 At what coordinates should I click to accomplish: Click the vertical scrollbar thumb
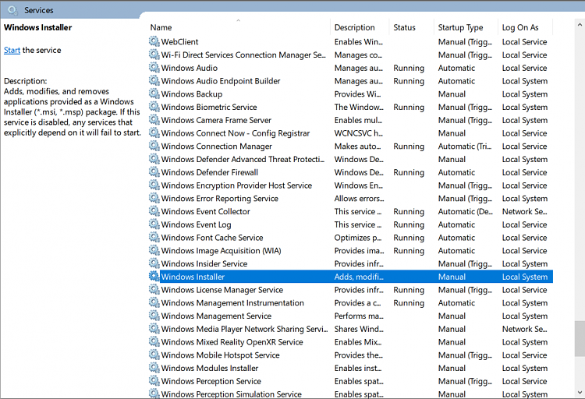580,338
